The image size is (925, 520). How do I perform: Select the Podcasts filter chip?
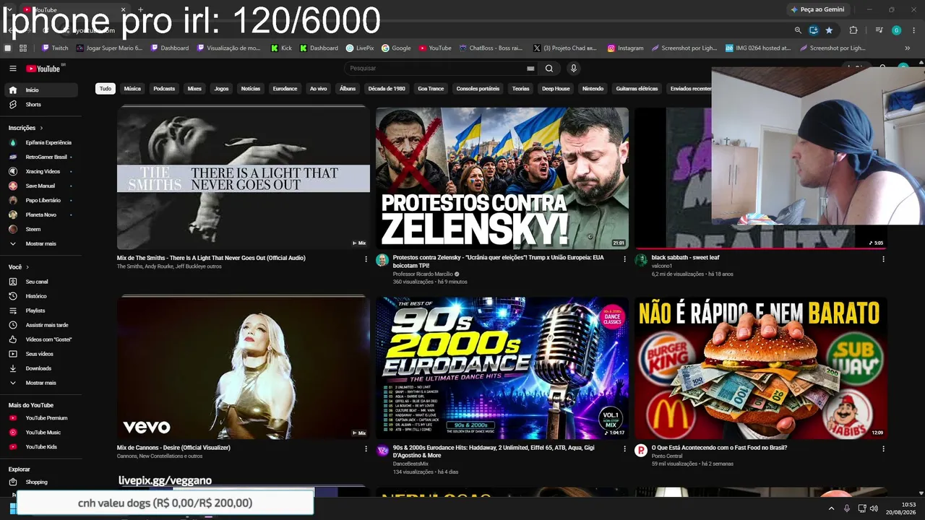(164, 89)
